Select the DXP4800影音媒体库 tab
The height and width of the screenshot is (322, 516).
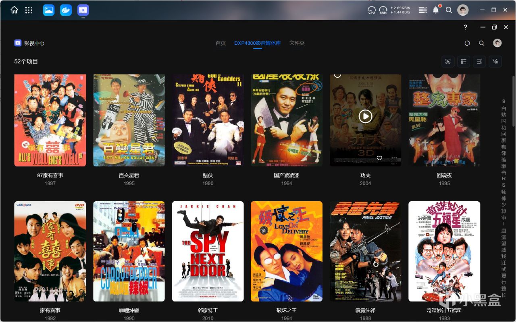(258, 43)
